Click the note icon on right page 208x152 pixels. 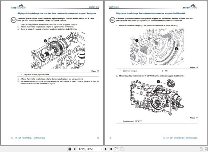(x=112, y=20)
